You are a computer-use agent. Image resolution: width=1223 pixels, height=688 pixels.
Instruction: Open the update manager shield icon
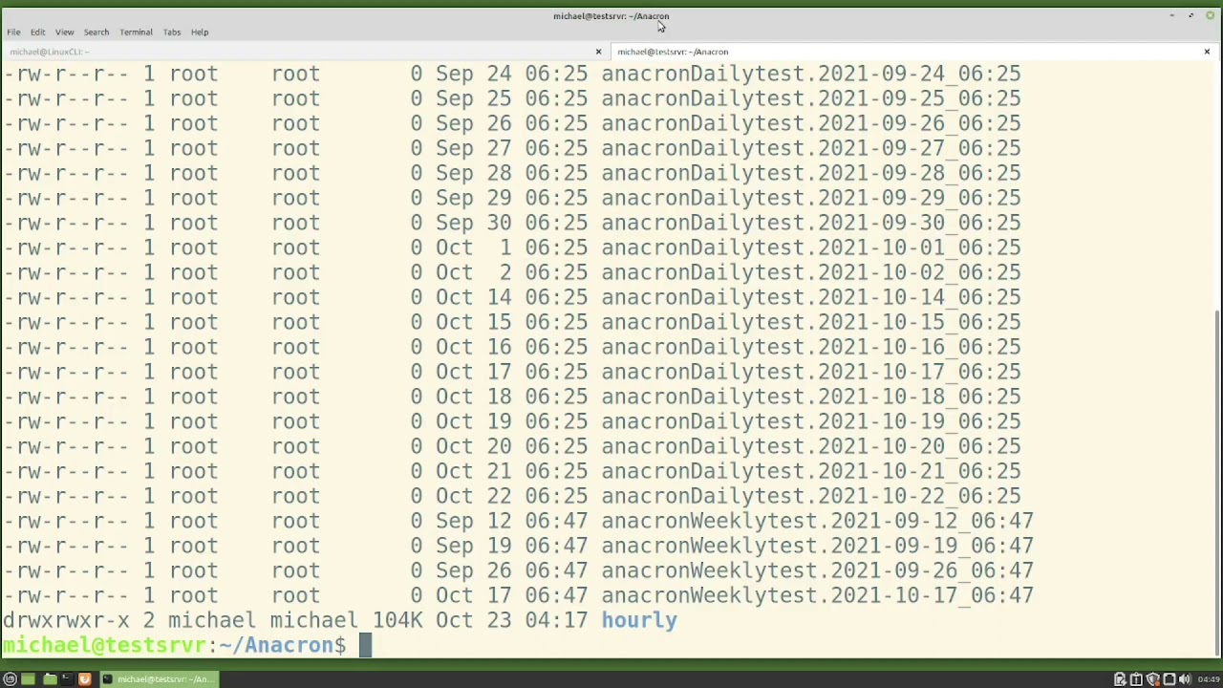click(1152, 679)
